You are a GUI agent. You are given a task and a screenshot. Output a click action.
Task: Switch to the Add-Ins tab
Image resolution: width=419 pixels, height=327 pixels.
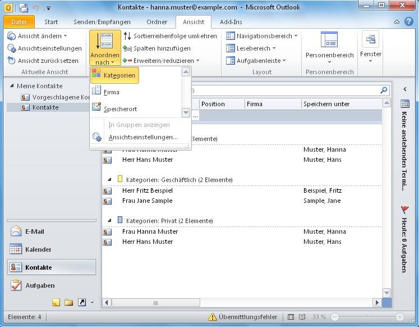pyautogui.click(x=231, y=22)
